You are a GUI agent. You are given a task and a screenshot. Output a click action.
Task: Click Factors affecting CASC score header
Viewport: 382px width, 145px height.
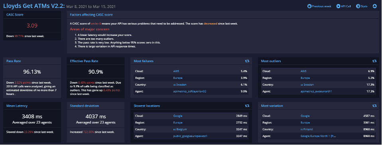point(91,15)
